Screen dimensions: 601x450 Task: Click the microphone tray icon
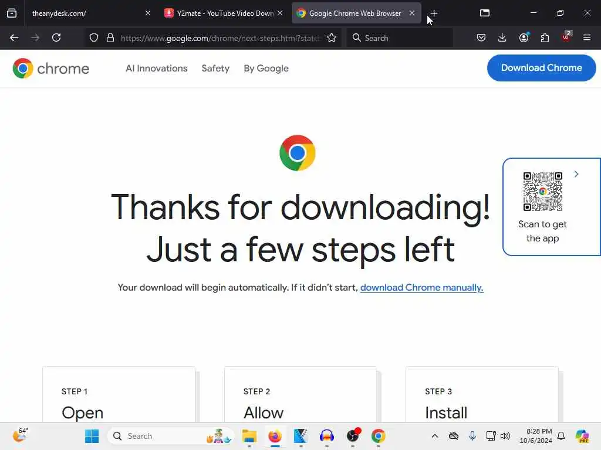coord(472,436)
